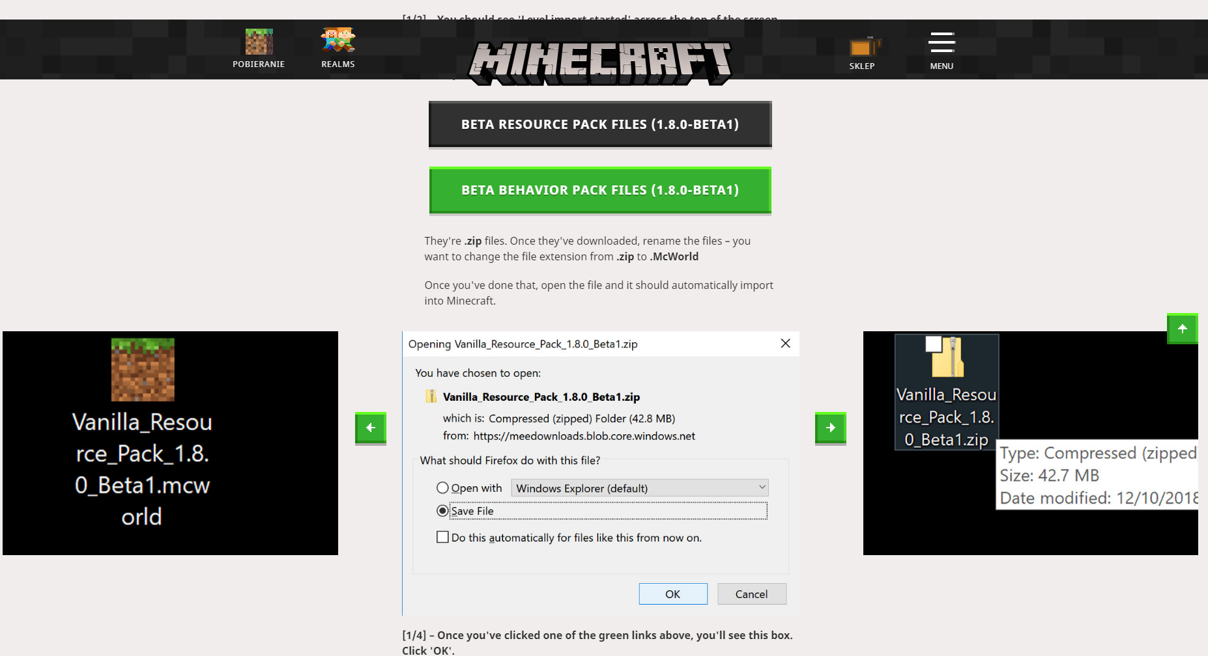Click the '.McWorld' bold text in paragraph
This screenshot has width=1208, height=656.
coord(674,257)
